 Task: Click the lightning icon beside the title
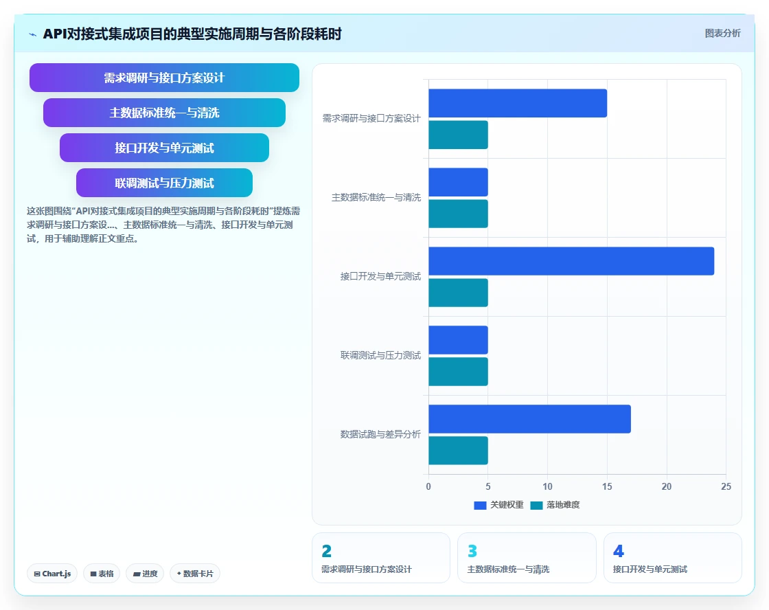pyautogui.click(x=32, y=34)
